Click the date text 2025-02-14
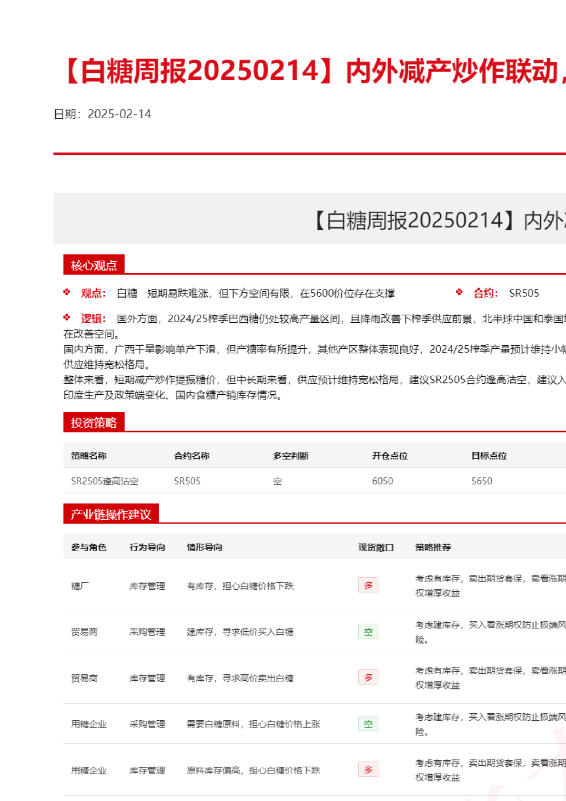This screenshot has width=566, height=801. pyautogui.click(x=119, y=114)
